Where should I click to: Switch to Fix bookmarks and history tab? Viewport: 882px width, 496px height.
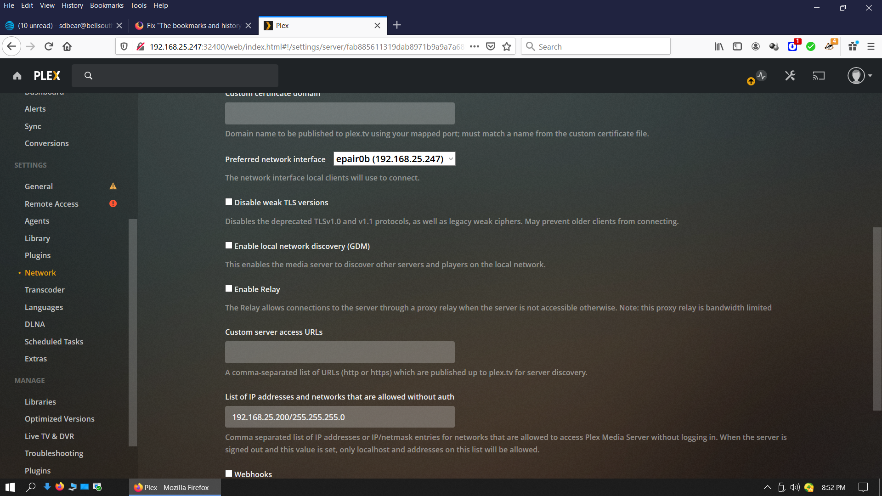(193, 26)
